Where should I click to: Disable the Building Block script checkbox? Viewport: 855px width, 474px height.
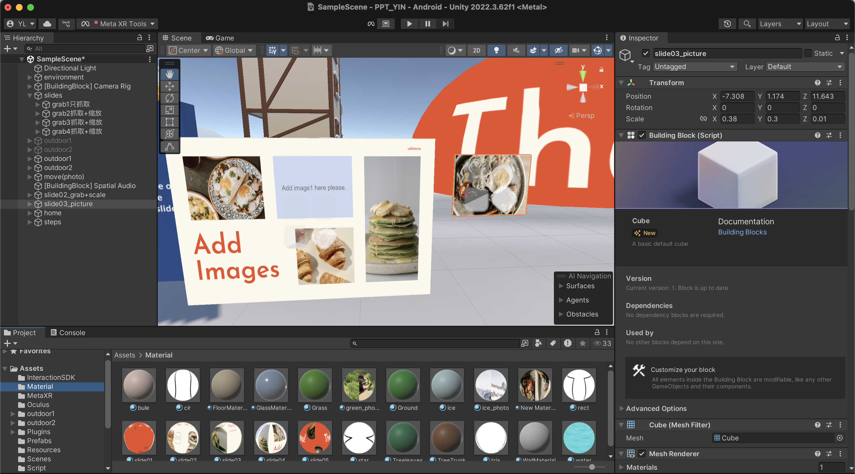pos(642,135)
